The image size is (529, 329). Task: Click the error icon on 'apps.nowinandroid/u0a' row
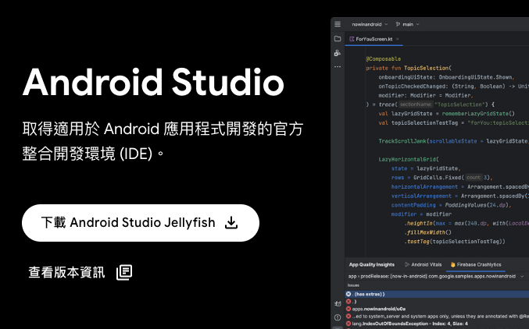(x=348, y=309)
